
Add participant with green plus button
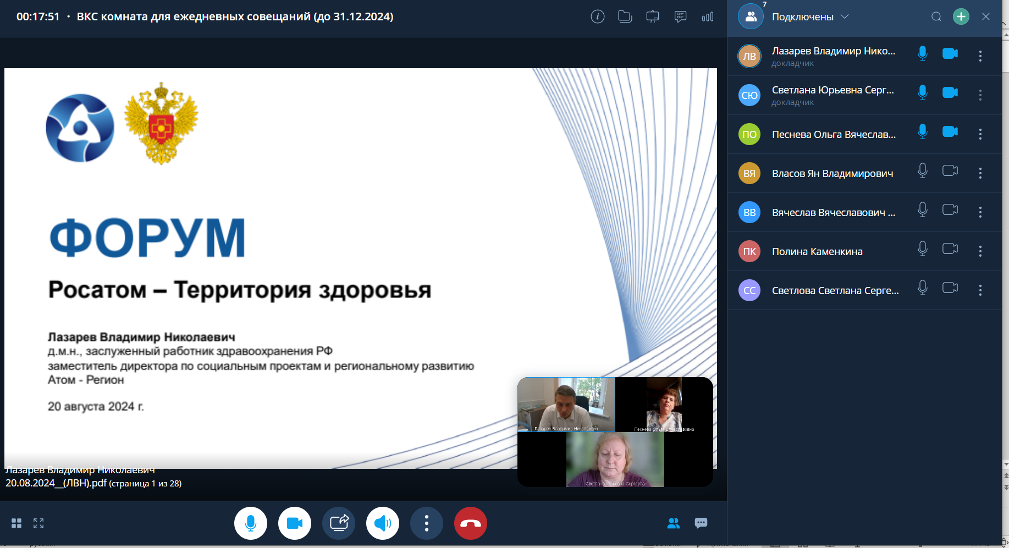point(961,16)
